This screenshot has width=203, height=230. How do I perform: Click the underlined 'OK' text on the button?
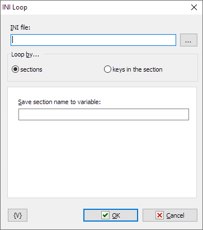116,215
